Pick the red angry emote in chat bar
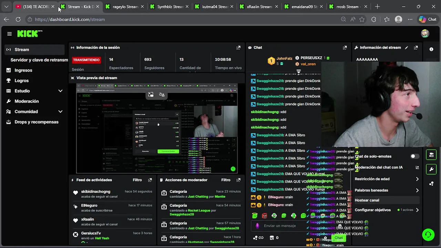Viewport: 441px width, 248px height. click(x=264, y=216)
